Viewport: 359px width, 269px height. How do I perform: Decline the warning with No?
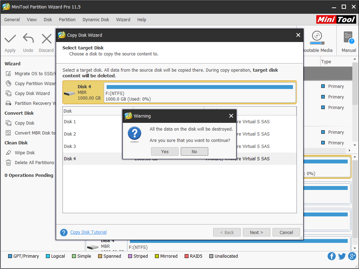195,151
